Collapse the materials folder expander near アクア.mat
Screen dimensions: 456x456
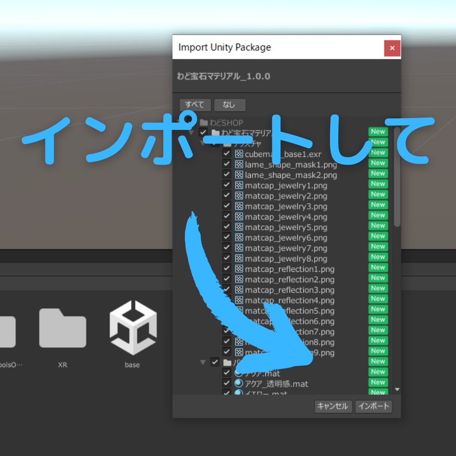[202, 362]
